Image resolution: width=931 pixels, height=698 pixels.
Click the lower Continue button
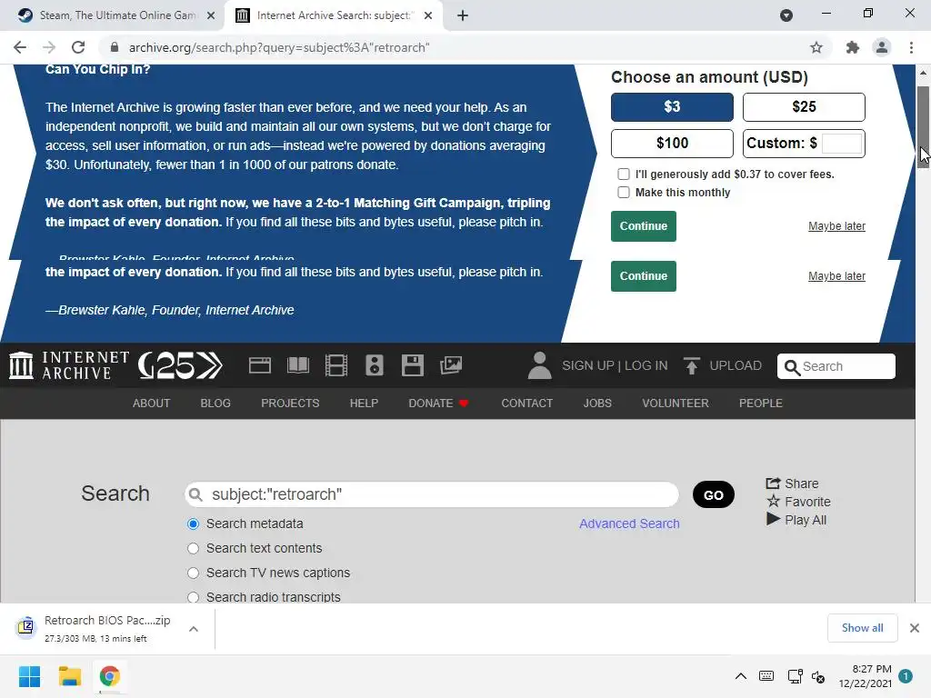(644, 276)
